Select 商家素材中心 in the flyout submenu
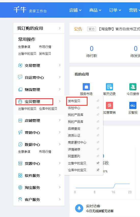The height and width of the screenshot is (217, 140). [x=77, y=142]
